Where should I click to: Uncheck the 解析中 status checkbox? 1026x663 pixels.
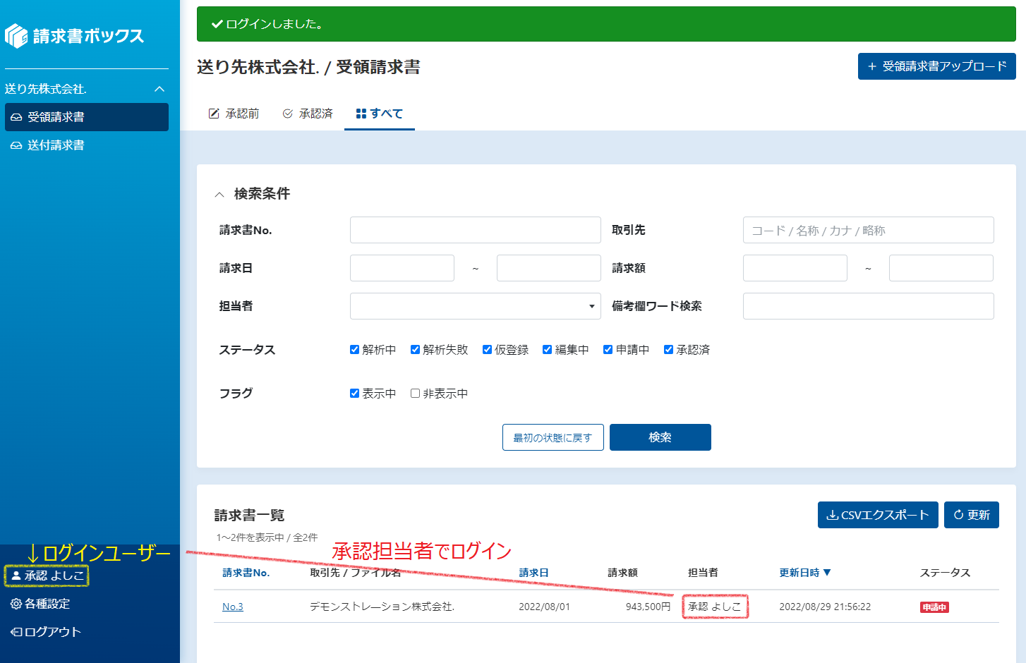click(355, 350)
